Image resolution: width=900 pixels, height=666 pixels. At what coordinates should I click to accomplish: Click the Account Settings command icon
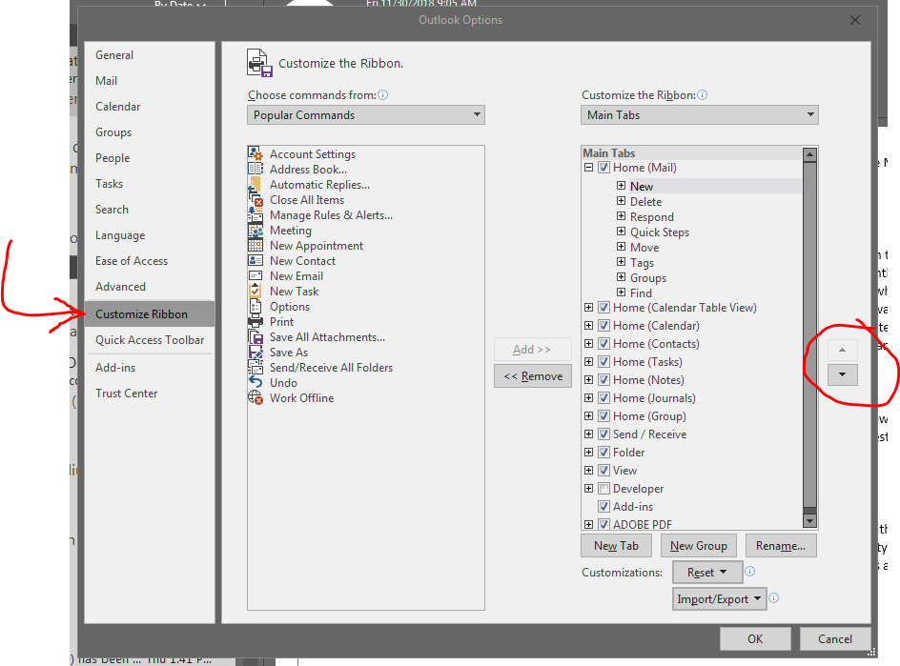[256, 153]
